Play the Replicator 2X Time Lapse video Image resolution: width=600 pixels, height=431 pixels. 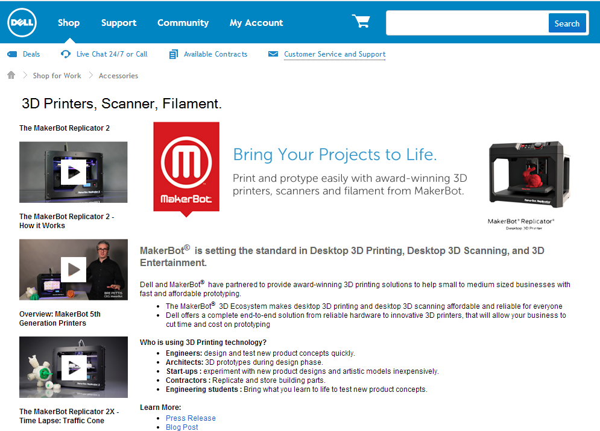click(x=74, y=368)
